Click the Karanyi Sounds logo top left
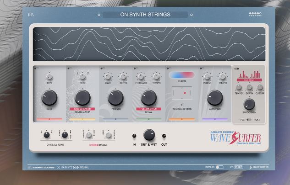 [x=31, y=15]
